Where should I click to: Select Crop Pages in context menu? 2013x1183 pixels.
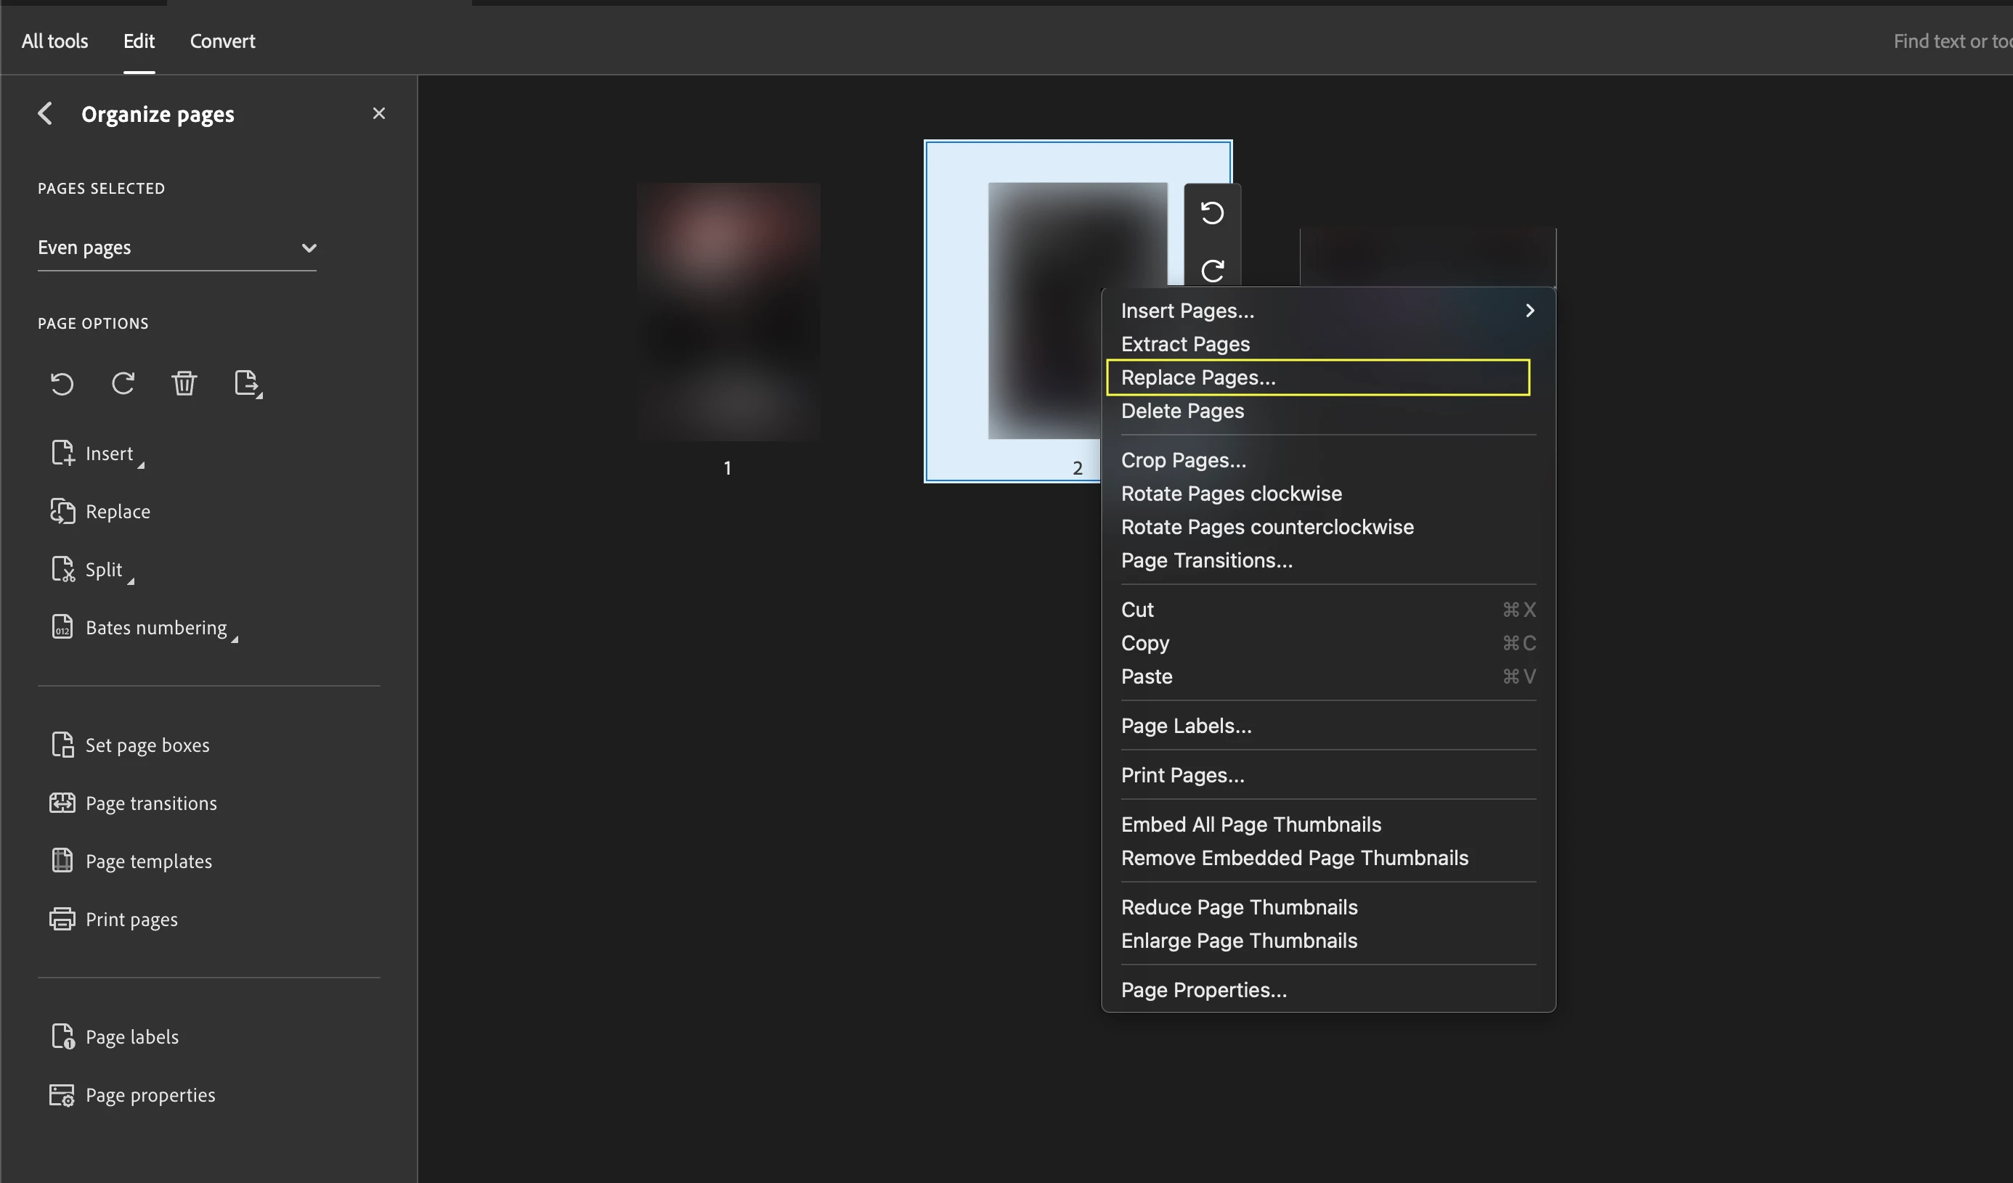(x=1183, y=460)
